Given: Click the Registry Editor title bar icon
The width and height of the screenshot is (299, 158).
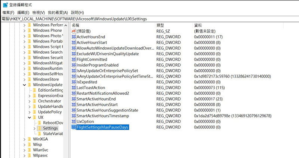Looking at the screenshot, I should click(x=5, y=5).
